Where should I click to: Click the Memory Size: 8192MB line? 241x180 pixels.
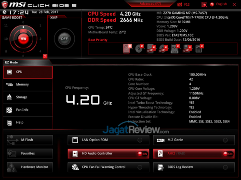(x=174, y=22)
